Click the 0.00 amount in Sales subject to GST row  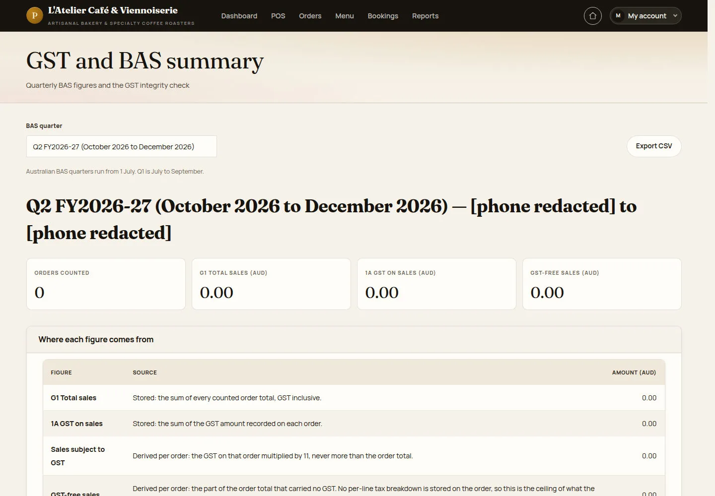[649, 456]
